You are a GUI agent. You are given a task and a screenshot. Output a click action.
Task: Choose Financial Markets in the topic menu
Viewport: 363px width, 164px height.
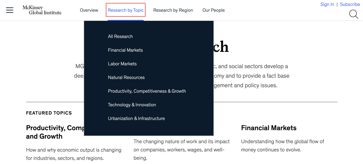click(x=125, y=50)
